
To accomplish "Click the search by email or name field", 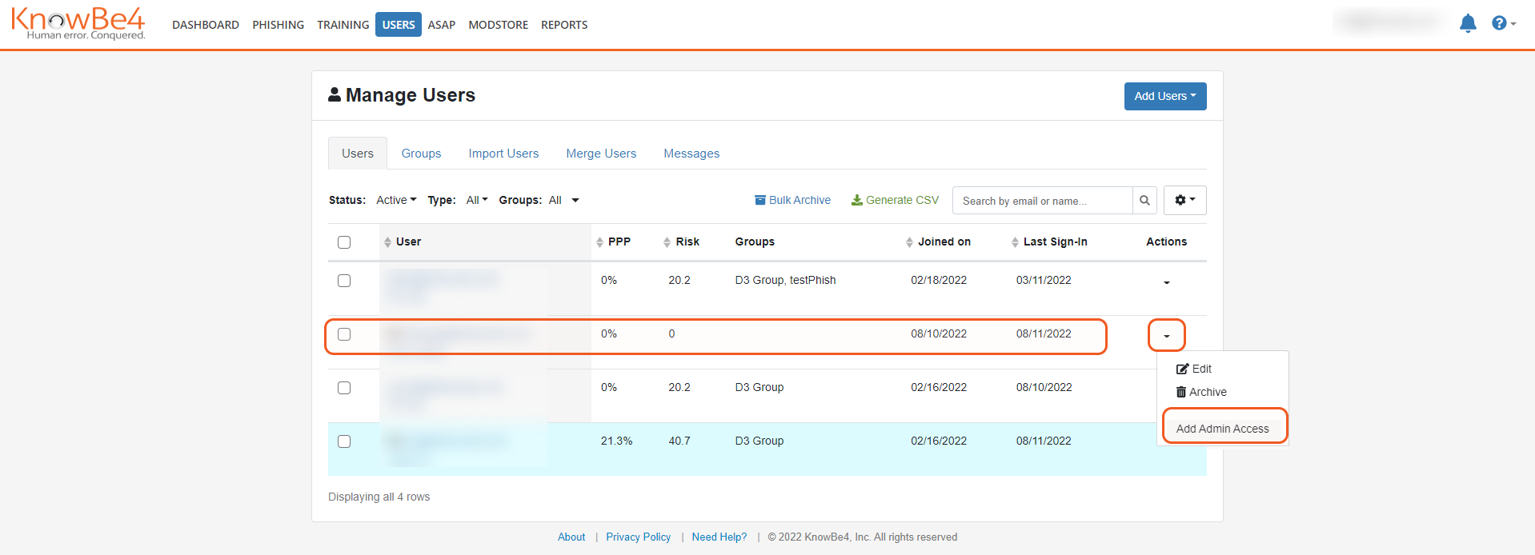I will click(1042, 201).
